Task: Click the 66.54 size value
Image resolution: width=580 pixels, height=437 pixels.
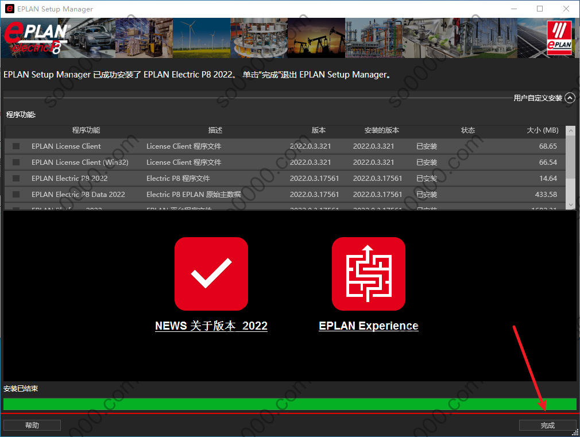Action: pos(548,162)
